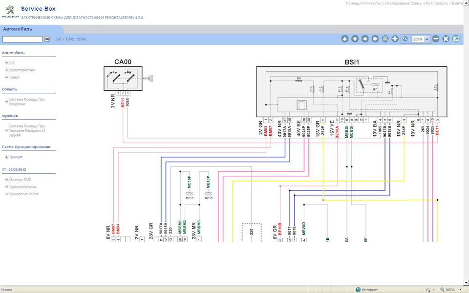Pan the diagram left with the left arrow
Screen dimensions: 469x293
(x=365, y=39)
